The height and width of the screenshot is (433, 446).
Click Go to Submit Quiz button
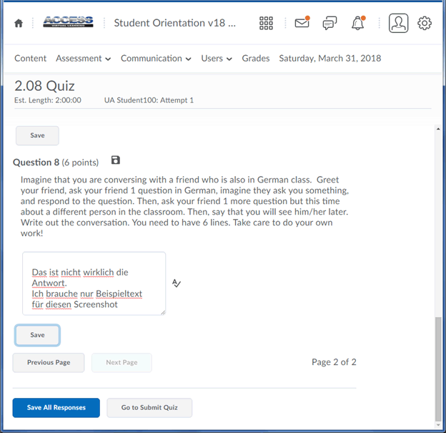149,408
